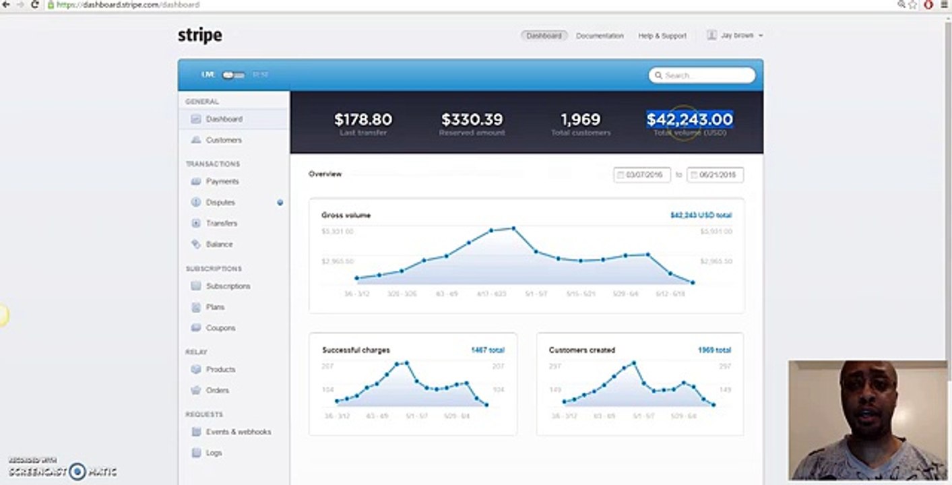The height and width of the screenshot is (485, 952).
Task: Select the Dashboard top navigation tab
Action: point(544,36)
